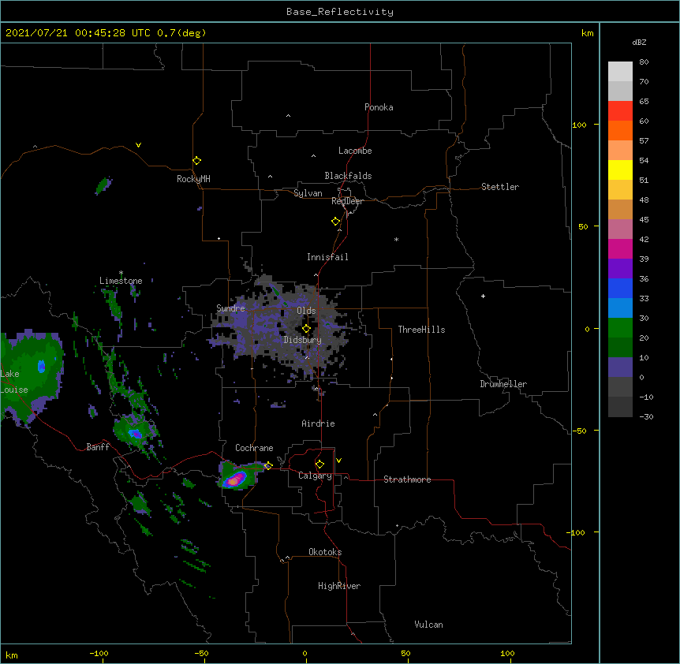Click the ThreeHills town label
The image size is (680, 664).
tap(421, 330)
